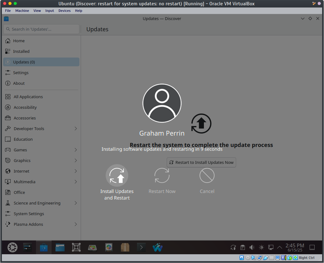Click the wired network tray icon
The image size is (324, 263).
(271, 247)
